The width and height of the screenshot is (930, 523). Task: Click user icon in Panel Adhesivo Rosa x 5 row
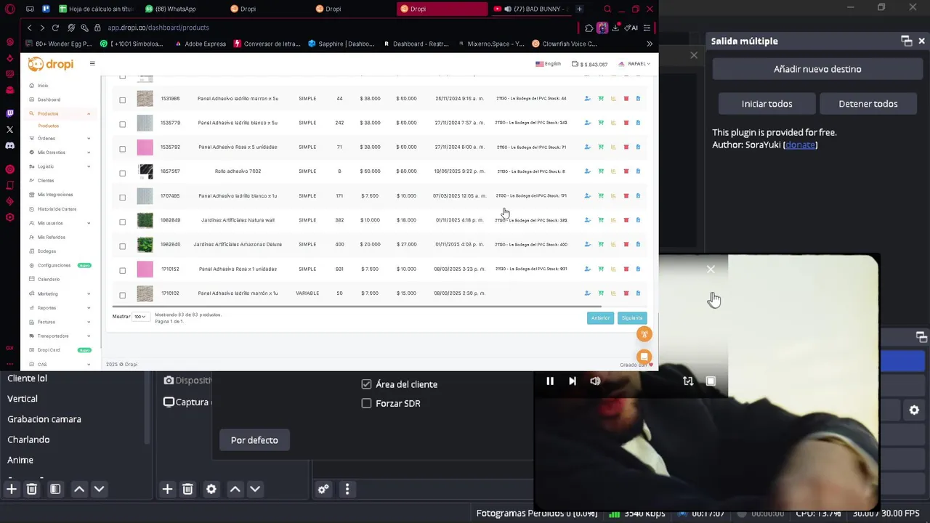point(587,147)
